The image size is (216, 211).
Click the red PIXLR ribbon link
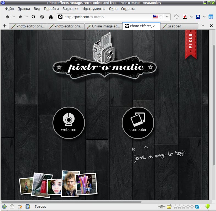coord(191,44)
